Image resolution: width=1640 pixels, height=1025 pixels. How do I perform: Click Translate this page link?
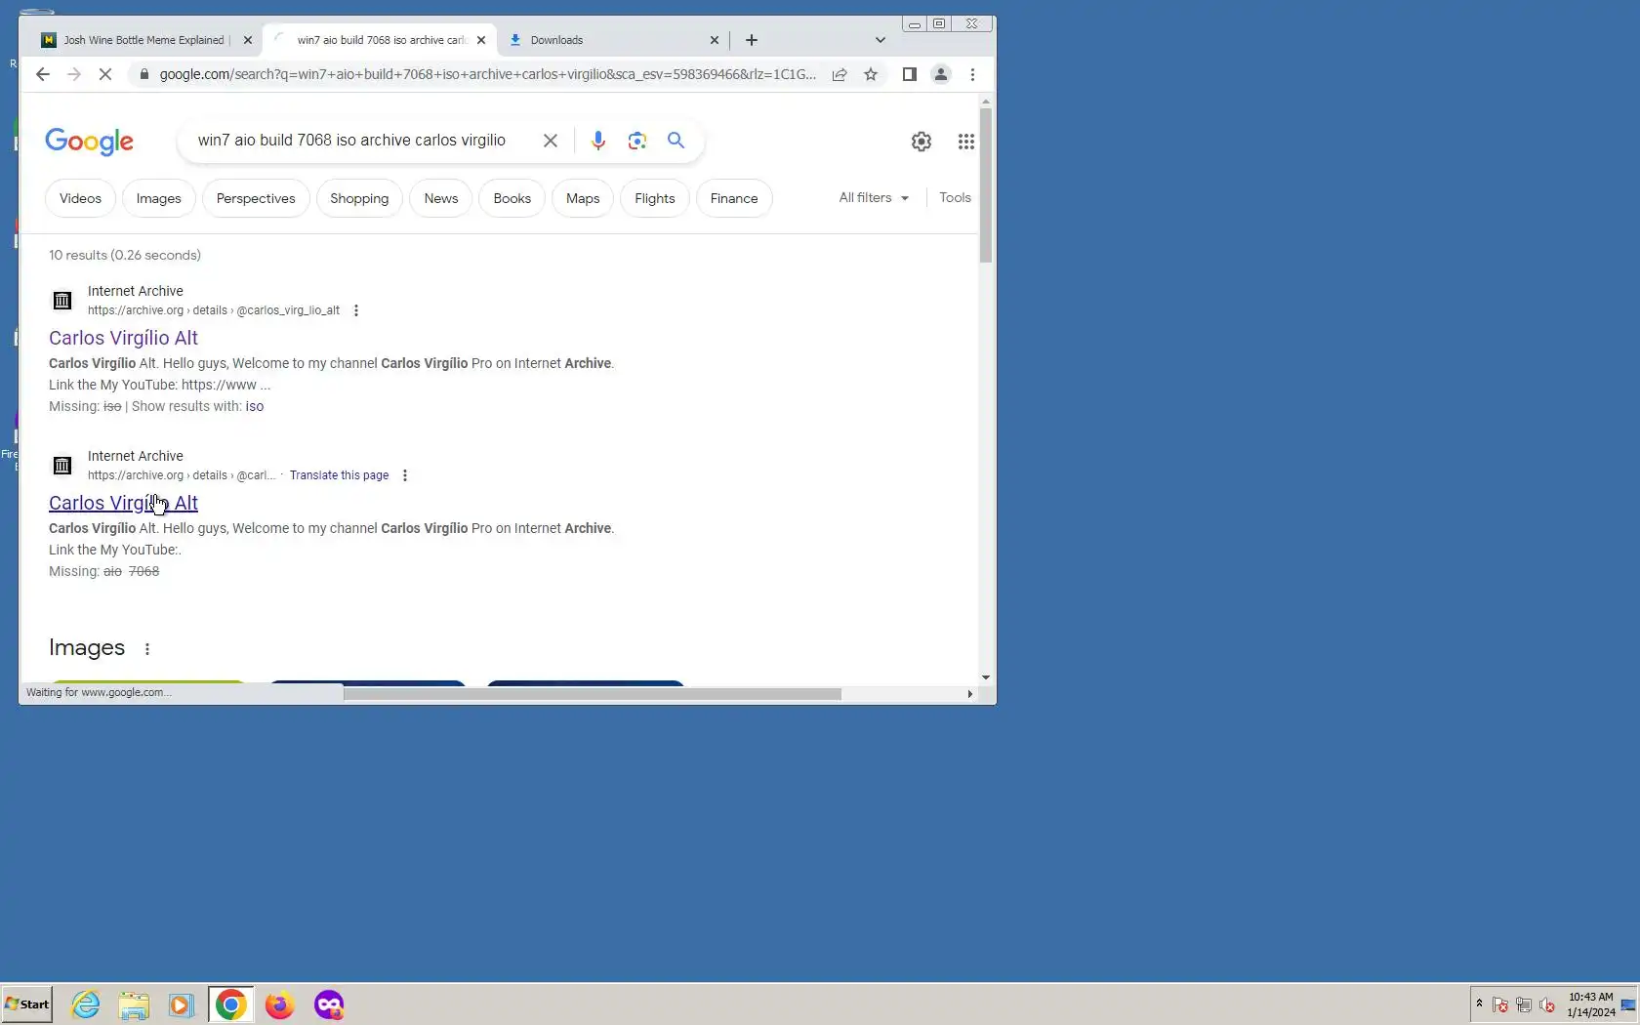pyautogui.click(x=339, y=475)
